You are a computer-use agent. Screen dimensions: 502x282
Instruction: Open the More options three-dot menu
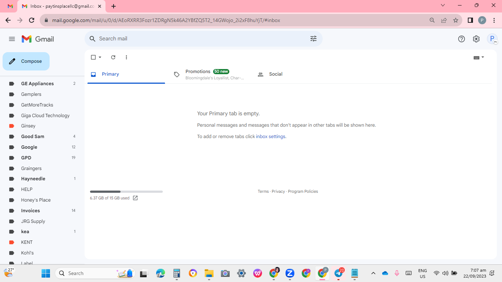click(x=126, y=57)
